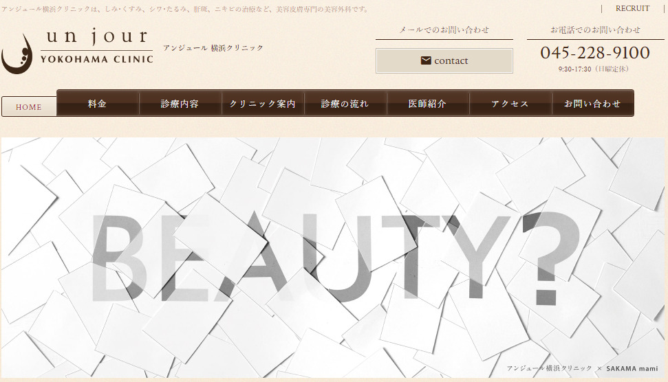
Task: Click お問い合わせ in the navigation bar
Action: click(592, 104)
